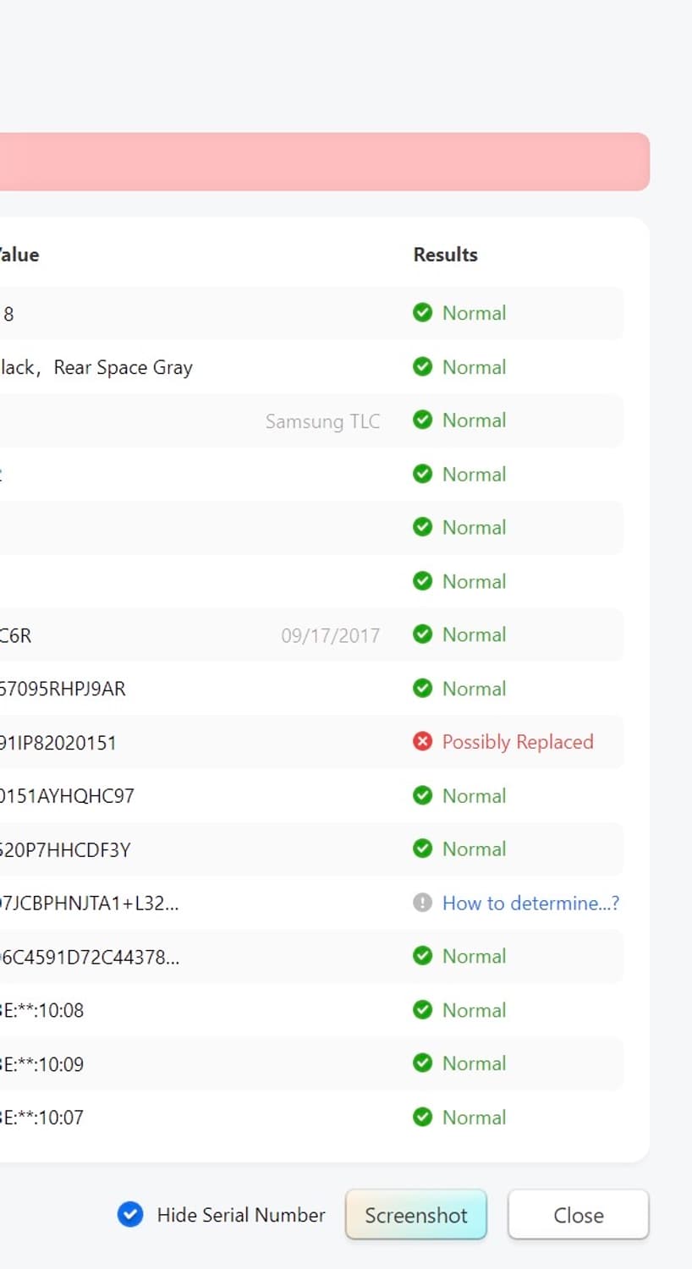Image resolution: width=692 pixels, height=1269 pixels.
Task: Click the gray info icon beside How to determine
Action: (x=422, y=903)
